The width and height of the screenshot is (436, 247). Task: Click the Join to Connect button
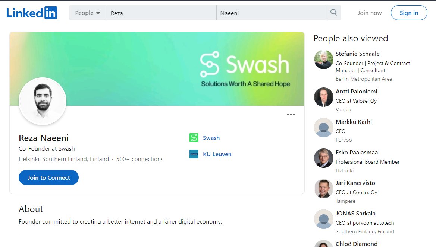pos(48,177)
